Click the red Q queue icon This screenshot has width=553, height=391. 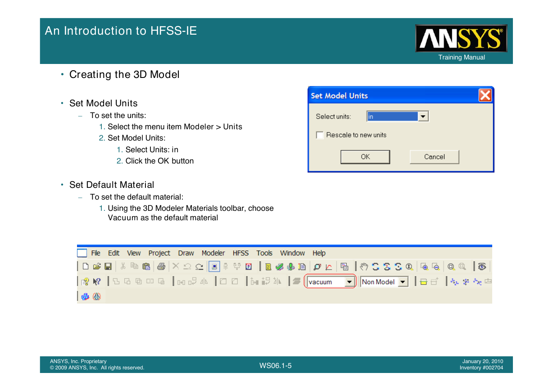point(248,267)
